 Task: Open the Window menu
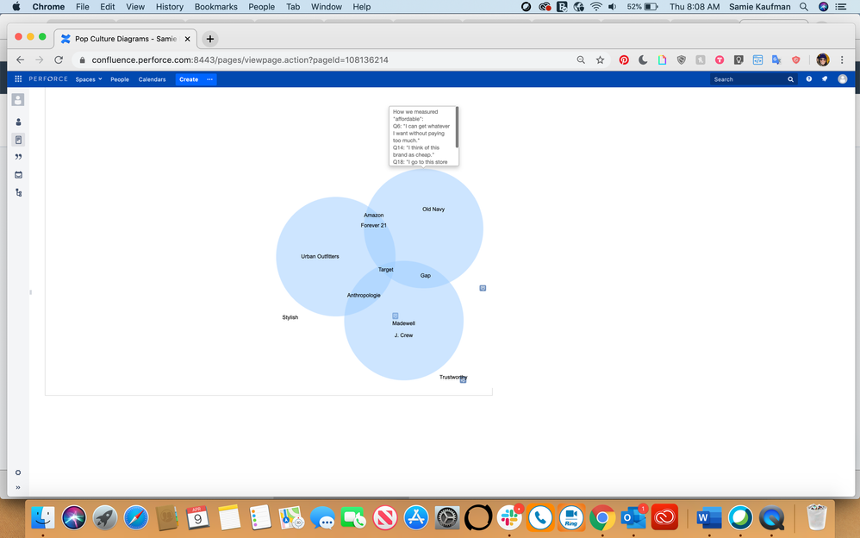pyautogui.click(x=327, y=7)
